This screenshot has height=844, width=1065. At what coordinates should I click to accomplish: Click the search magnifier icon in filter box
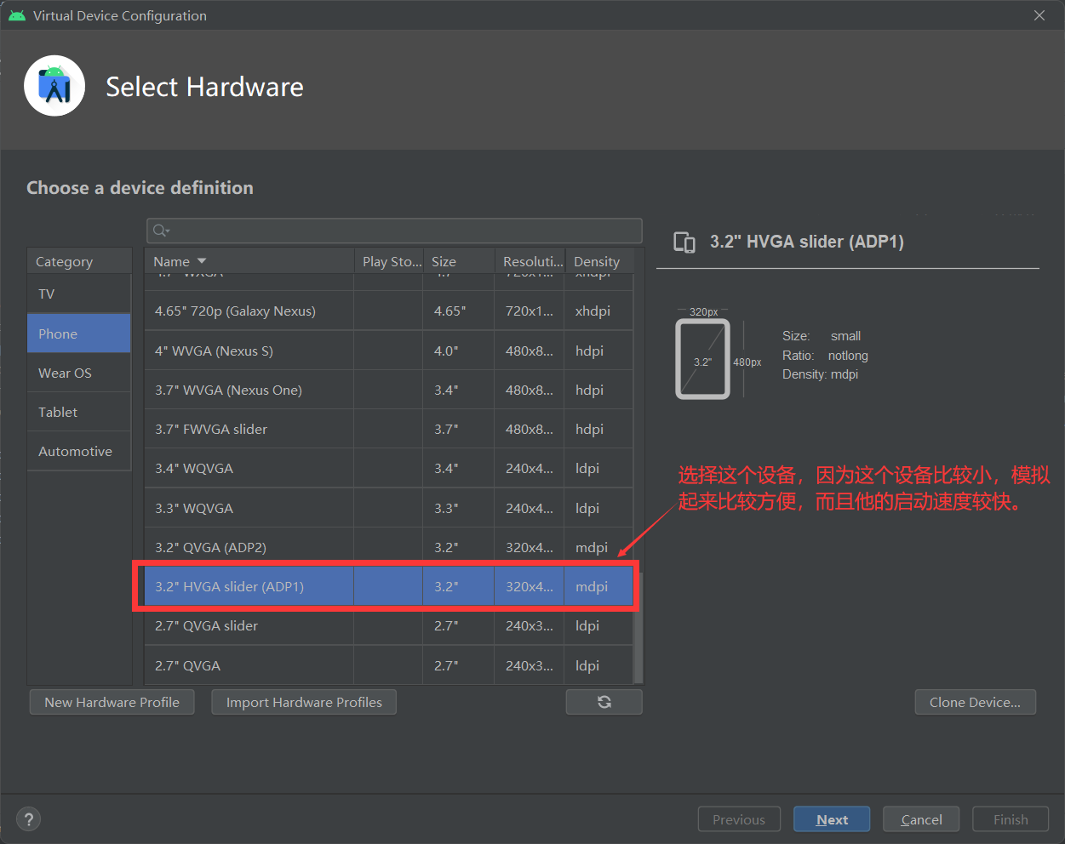(x=161, y=231)
